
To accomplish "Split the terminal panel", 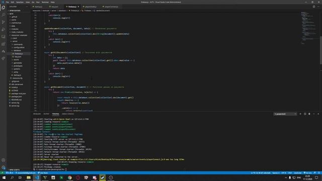I will coord(305,114).
